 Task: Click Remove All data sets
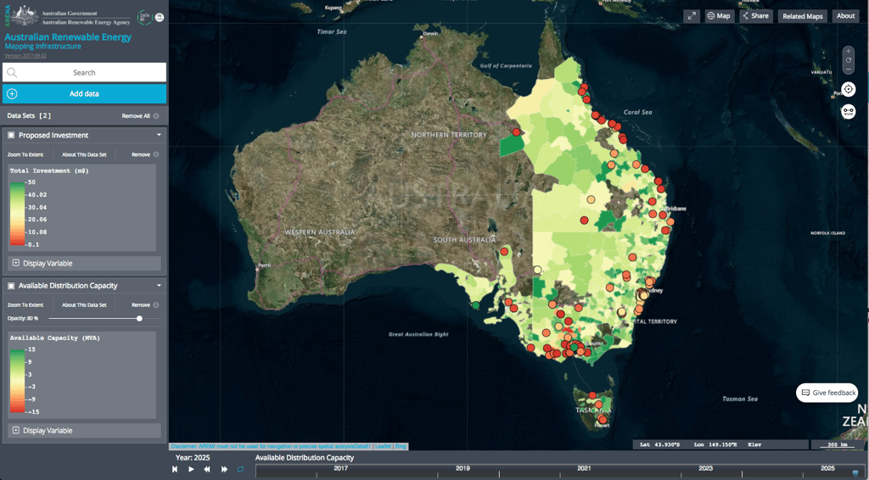[140, 116]
